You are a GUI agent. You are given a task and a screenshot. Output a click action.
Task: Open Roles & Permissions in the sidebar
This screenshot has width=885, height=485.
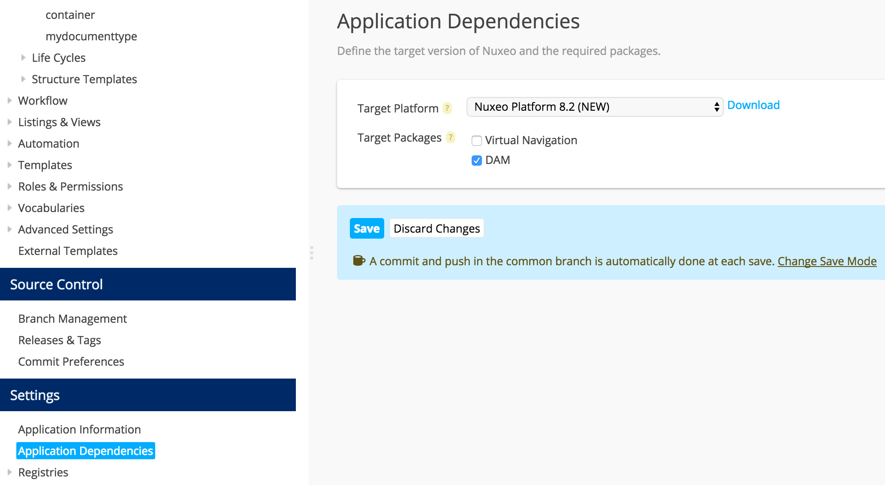[71, 187]
